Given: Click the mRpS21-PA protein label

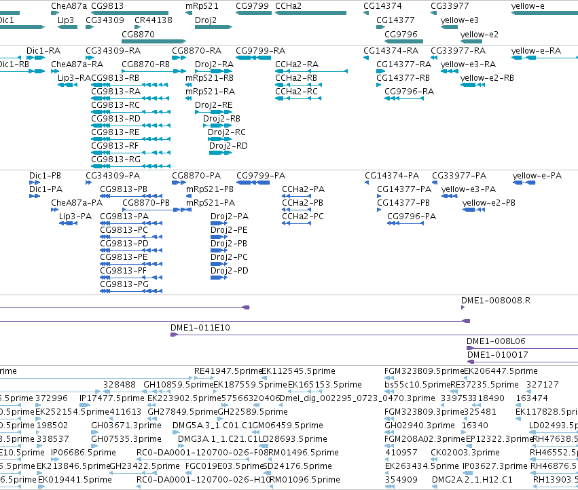Looking at the screenshot, I should point(210,203).
